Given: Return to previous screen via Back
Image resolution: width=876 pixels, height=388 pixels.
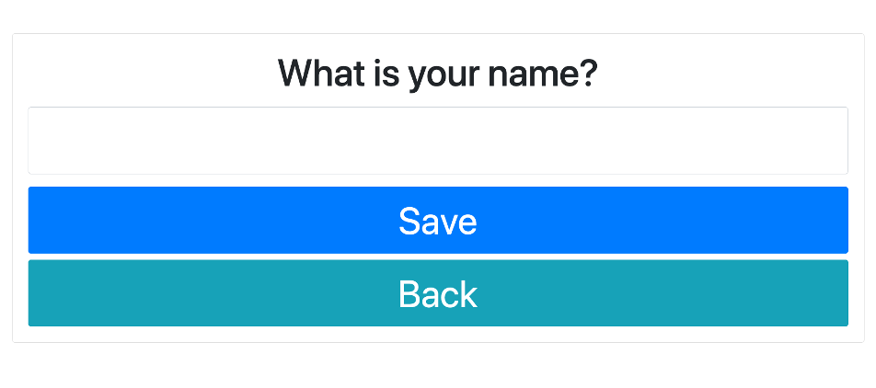Looking at the screenshot, I should [x=437, y=293].
